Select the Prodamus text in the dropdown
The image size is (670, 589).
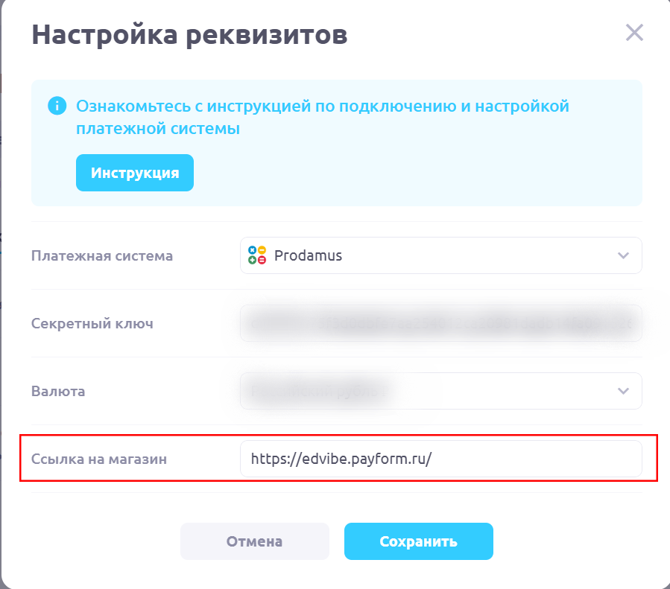tap(308, 255)
